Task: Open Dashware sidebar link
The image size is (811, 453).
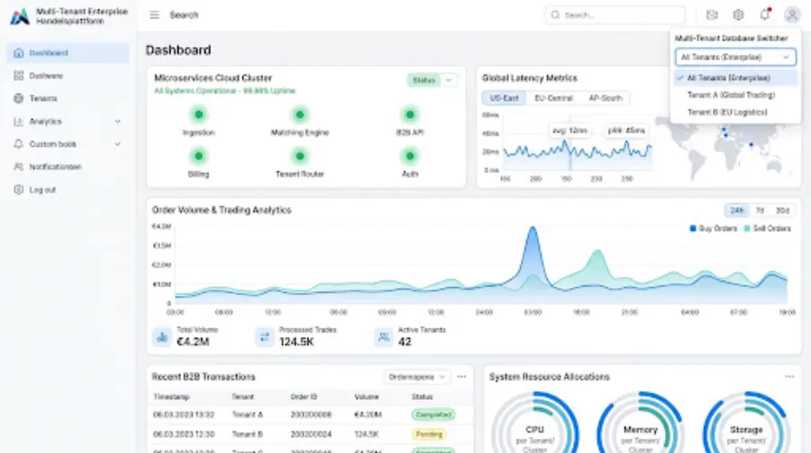Action: (x=68, y=76)
